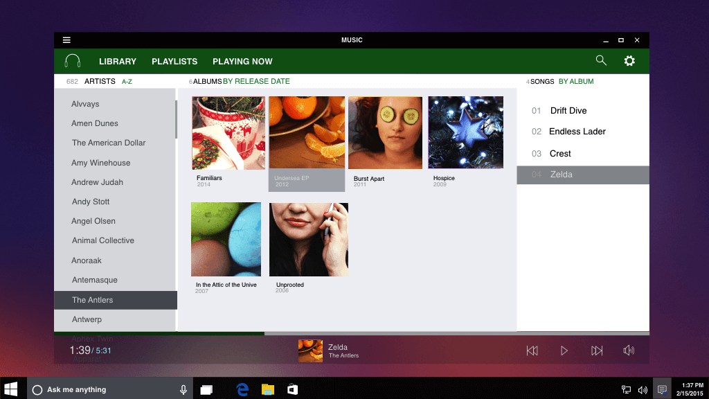Select artist The Antlers in list
Image resolution: width=709 pixels, height=399 pixels.
click(x=116, y=300)
